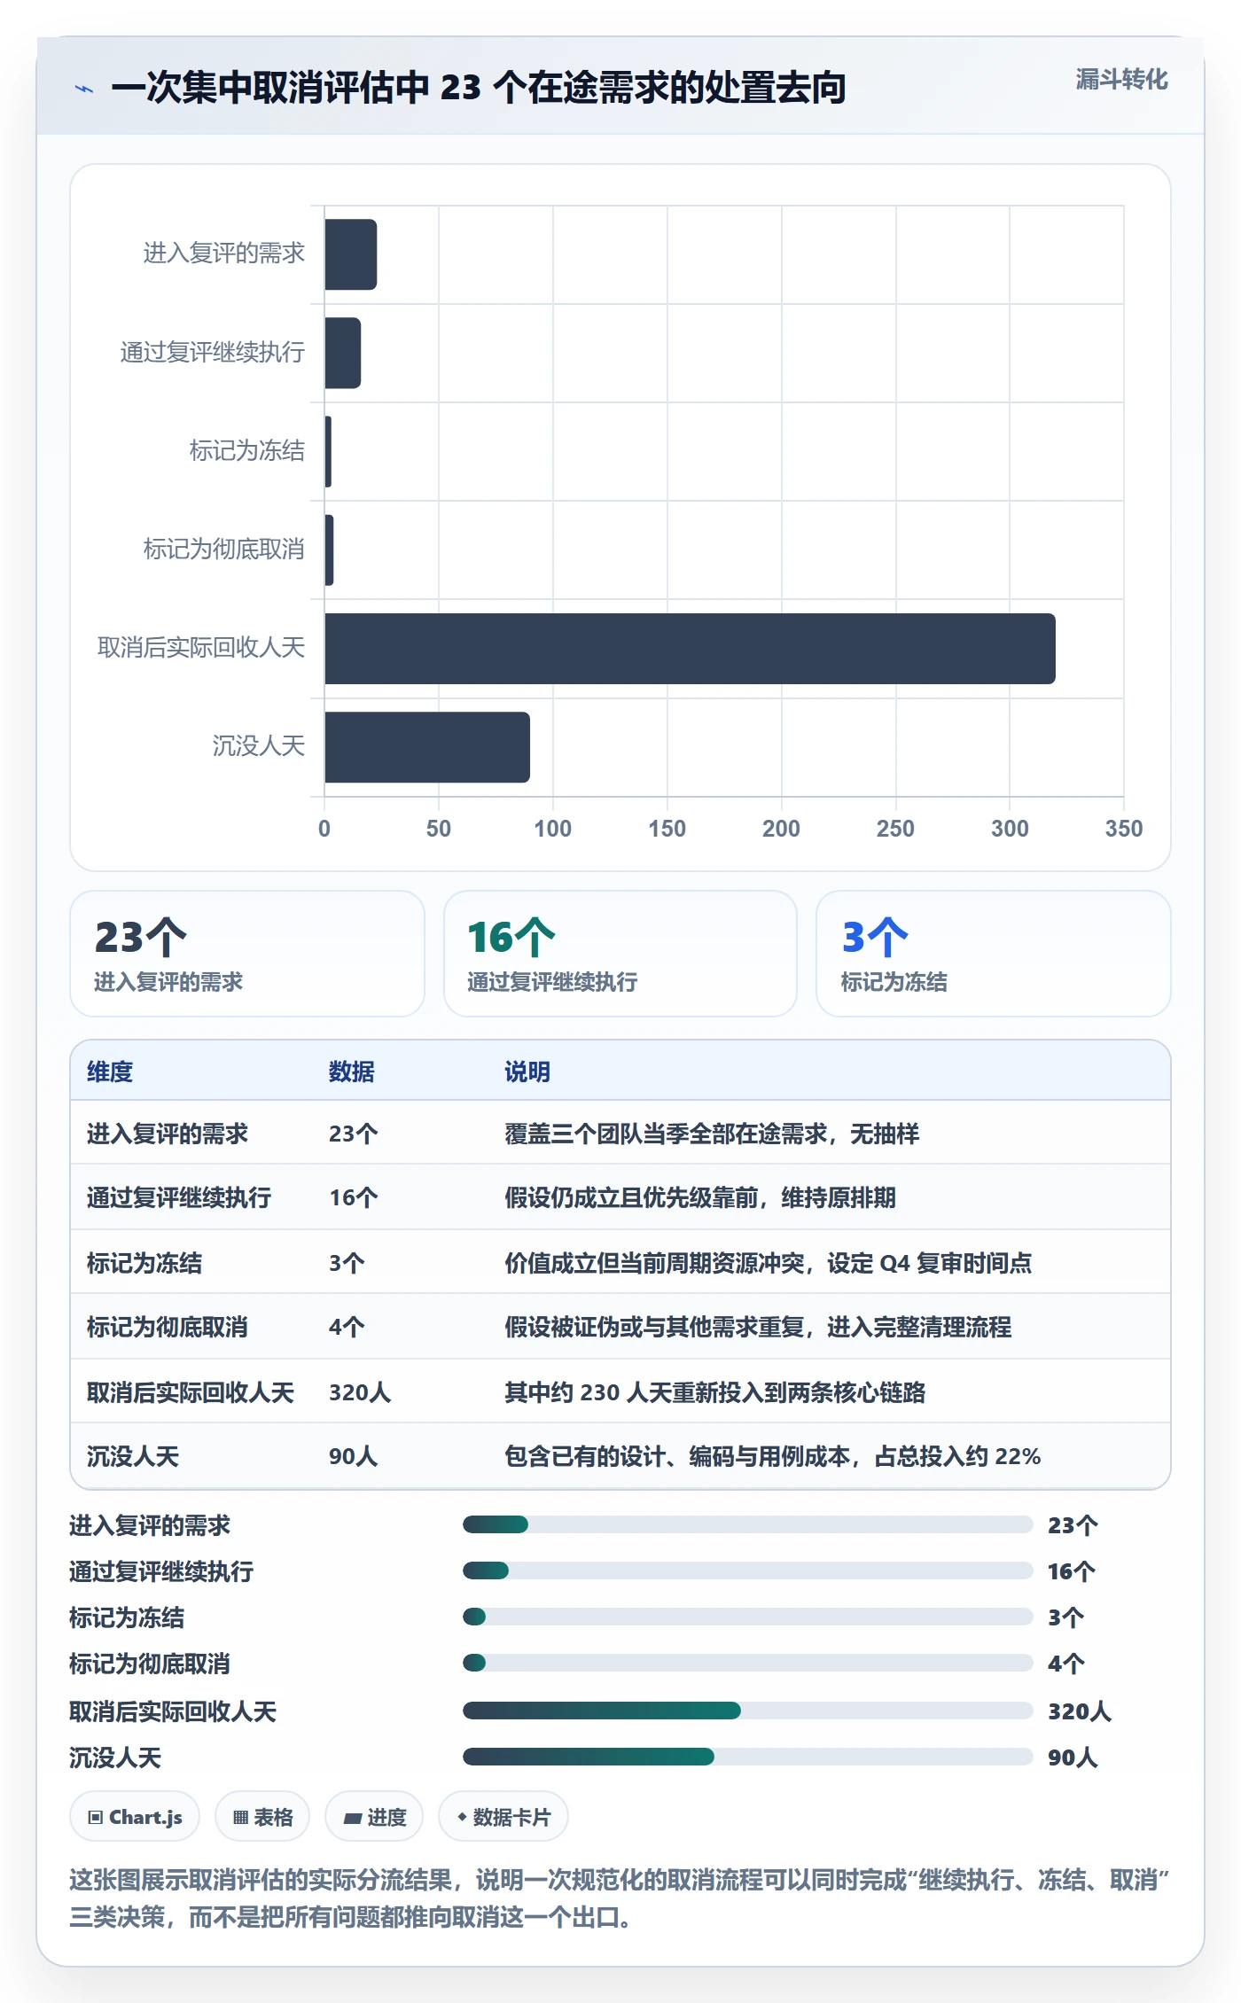Screen dimensions: 1241x2003
Task: Click the 沉没人天 progress bar
Action: point(747,1757)
